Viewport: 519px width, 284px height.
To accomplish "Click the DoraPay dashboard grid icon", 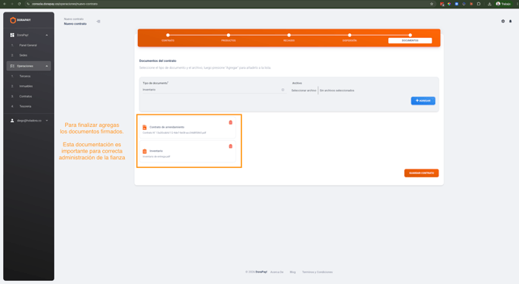I will coord(12,35).
